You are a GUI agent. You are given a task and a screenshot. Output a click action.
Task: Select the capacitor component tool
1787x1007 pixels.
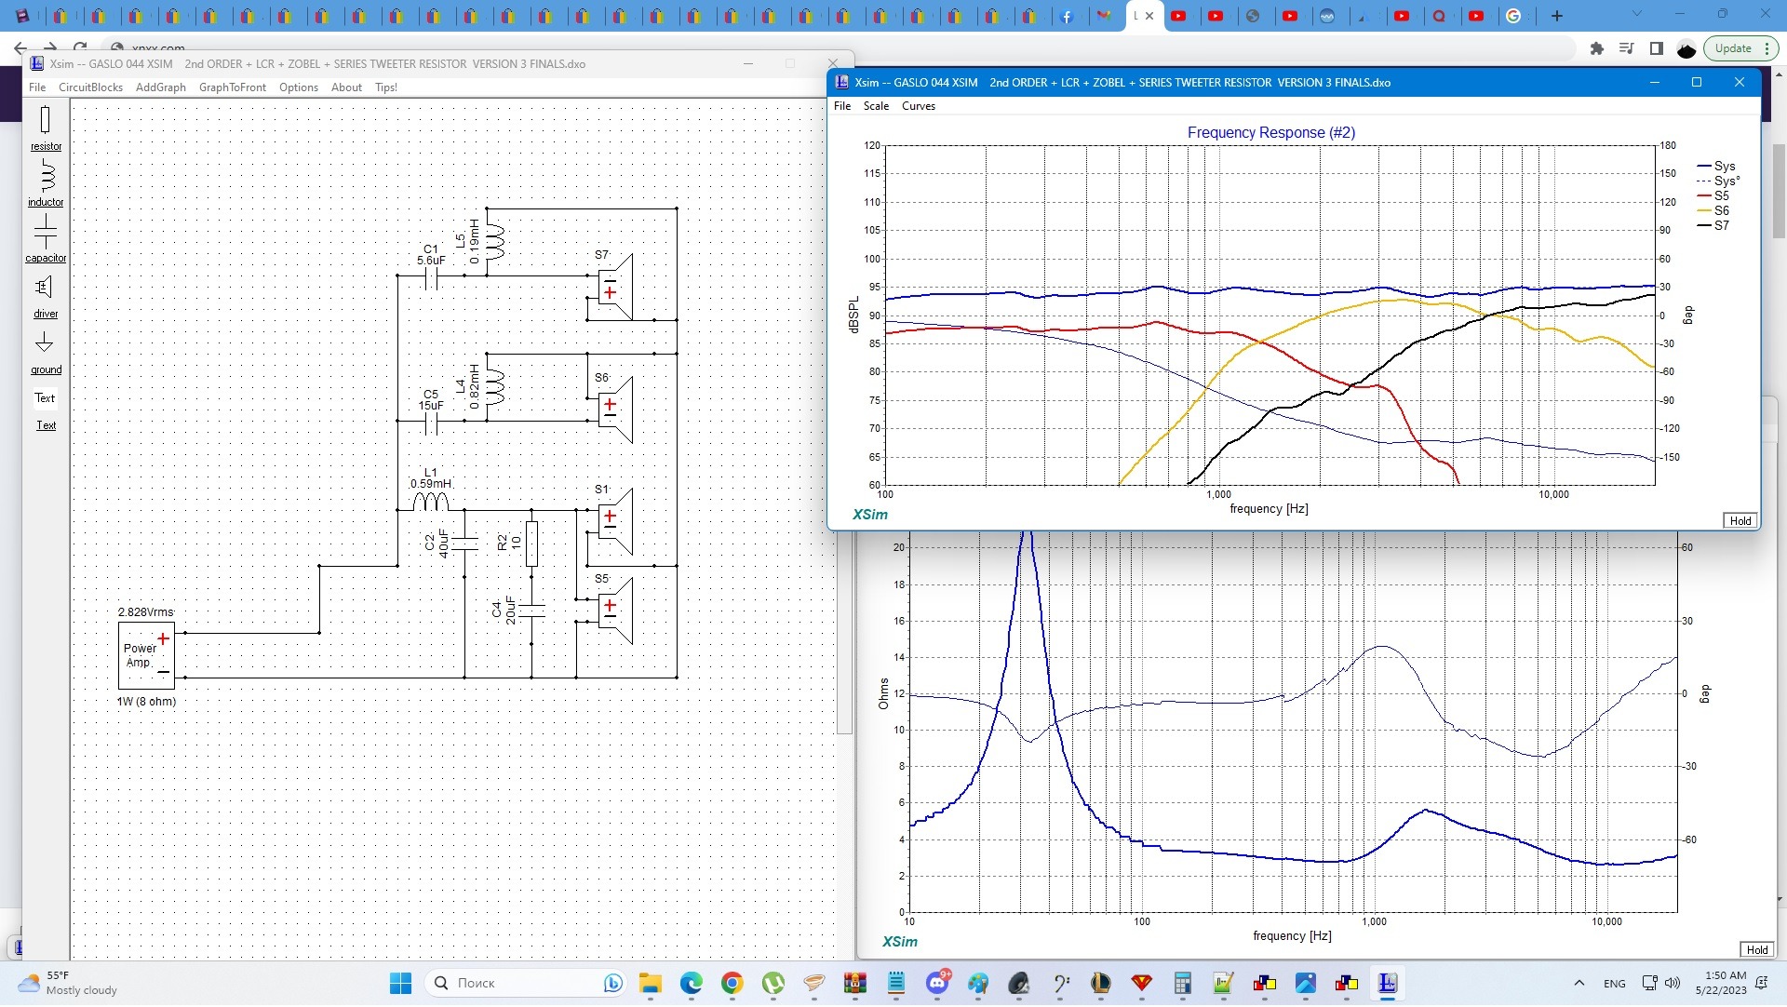click(x=45, y=239)
